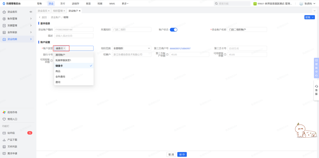Screen dimensions: 319x158
Task: Collapse the left sidebar using the arrow icon
Action: [x=31, y=12]
